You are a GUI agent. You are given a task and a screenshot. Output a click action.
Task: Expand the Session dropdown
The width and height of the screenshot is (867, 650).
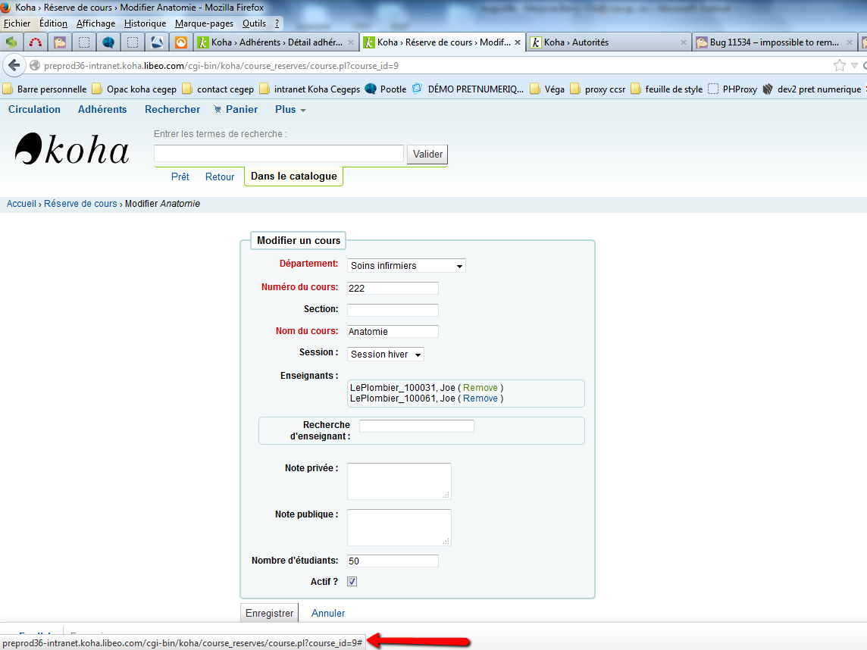[x=386, y=355]
